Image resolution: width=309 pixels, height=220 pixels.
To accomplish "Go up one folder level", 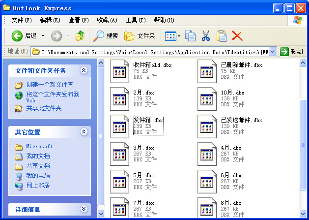I will click(80, 36).
